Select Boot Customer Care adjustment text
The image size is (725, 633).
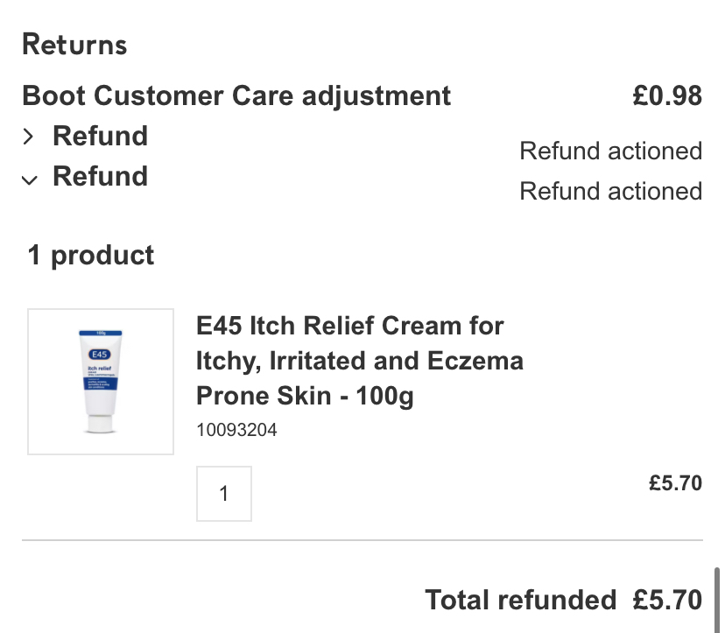pyautogui.click(x=236, y=95)
